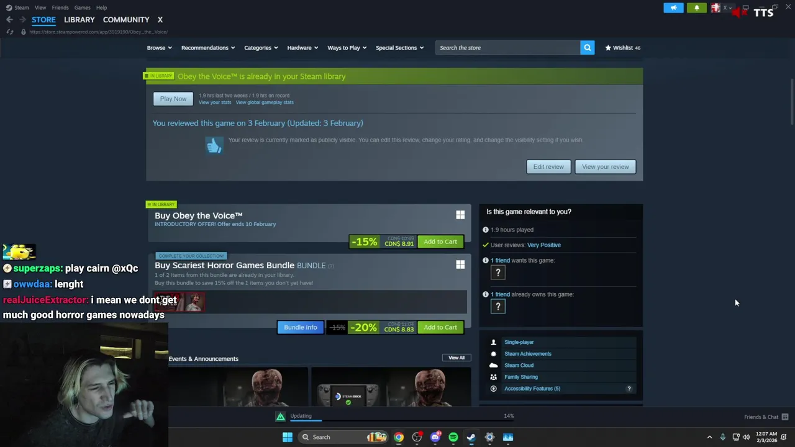The width and height of the screenshot is (795, 447).
Task: Open the Help menu
Action: click(x=101, y=7)
